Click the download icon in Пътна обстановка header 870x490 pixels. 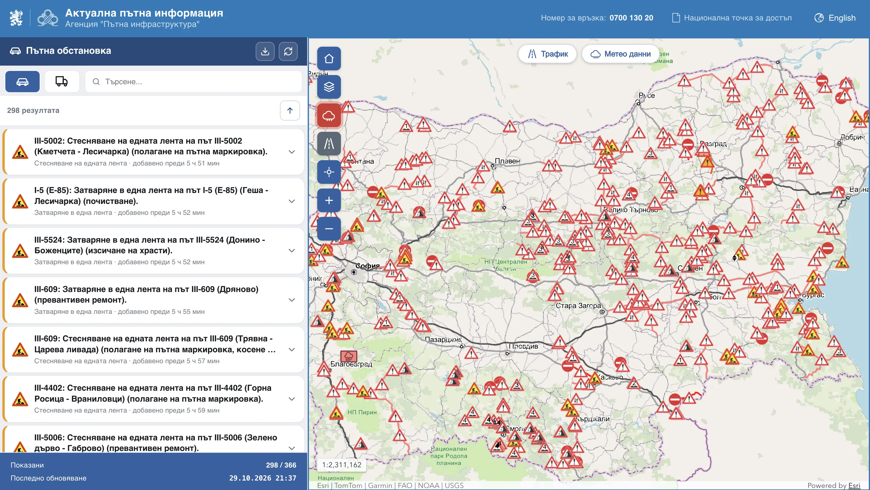265,51
